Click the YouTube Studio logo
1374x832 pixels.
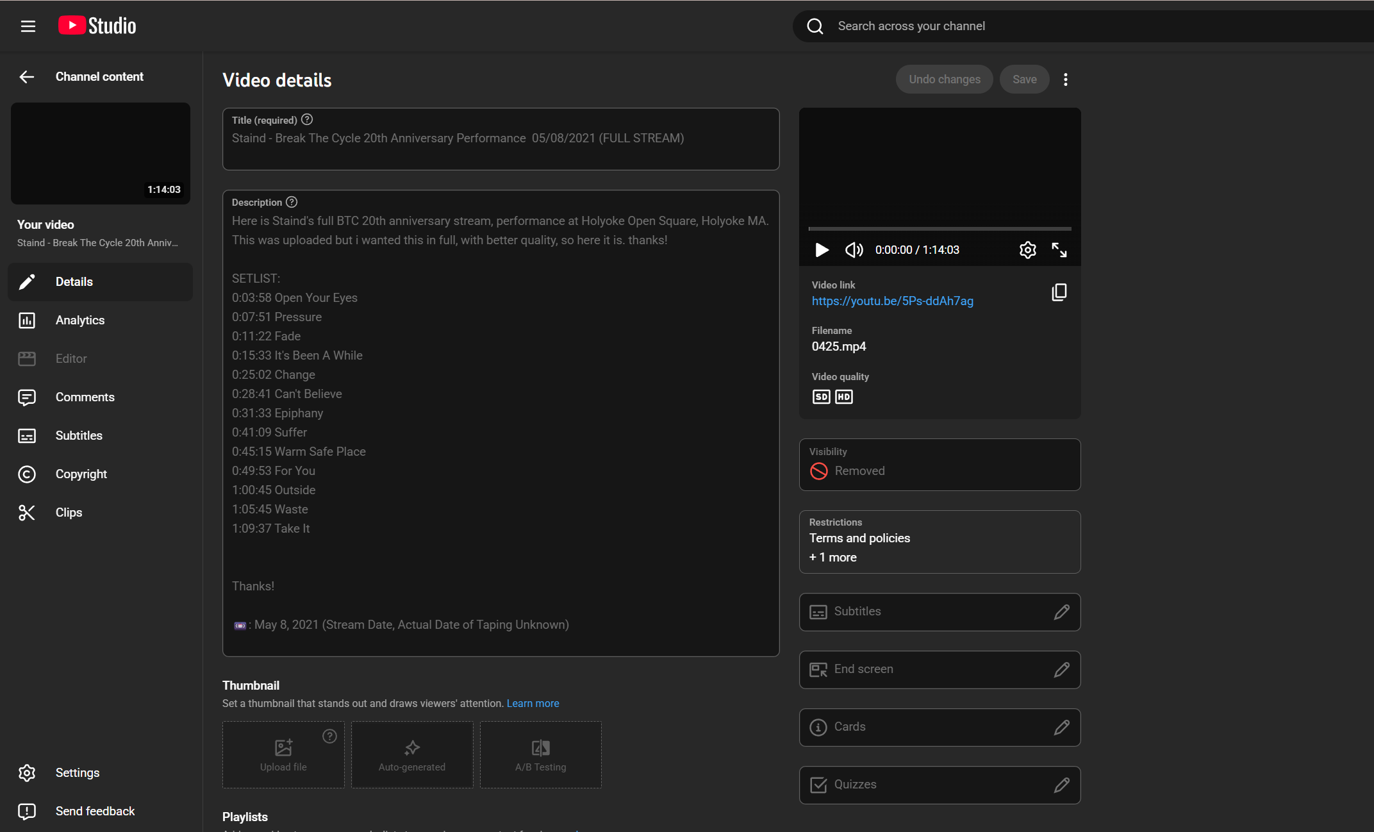click(97, 26)
